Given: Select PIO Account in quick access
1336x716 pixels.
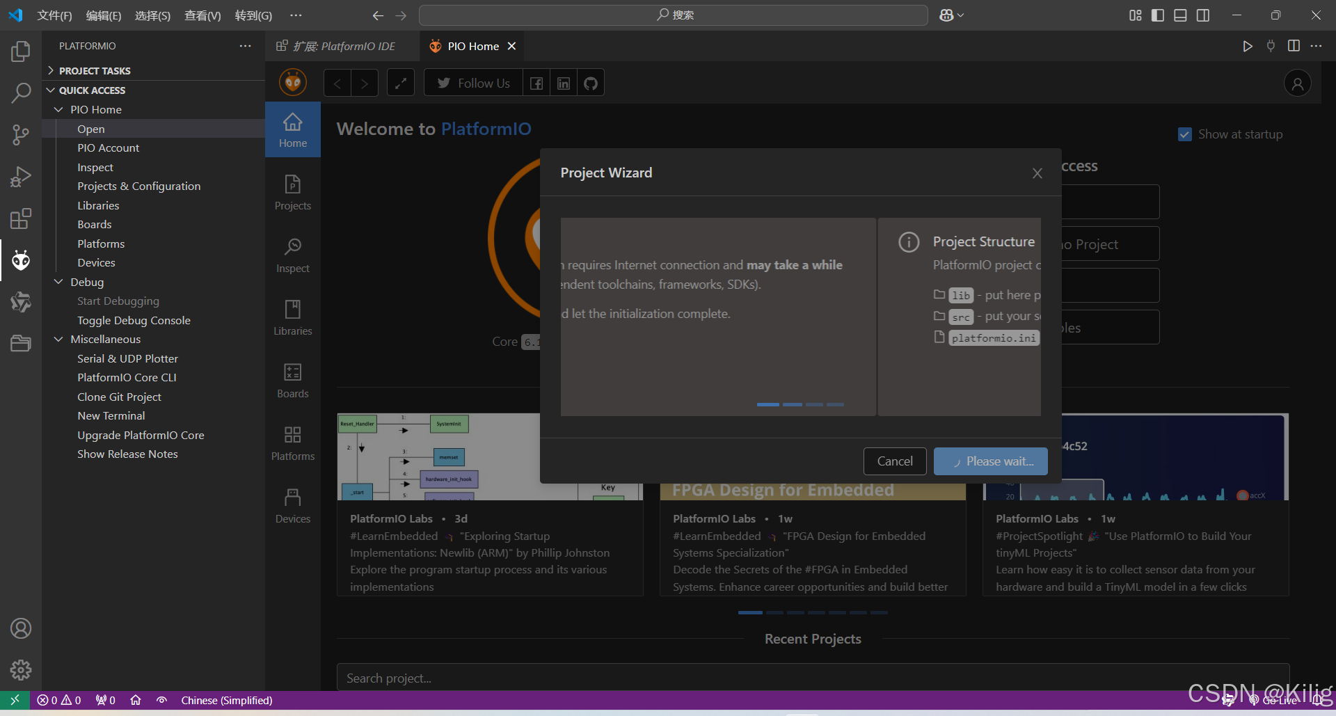Looking at the screenshot, I should (108, 148).
